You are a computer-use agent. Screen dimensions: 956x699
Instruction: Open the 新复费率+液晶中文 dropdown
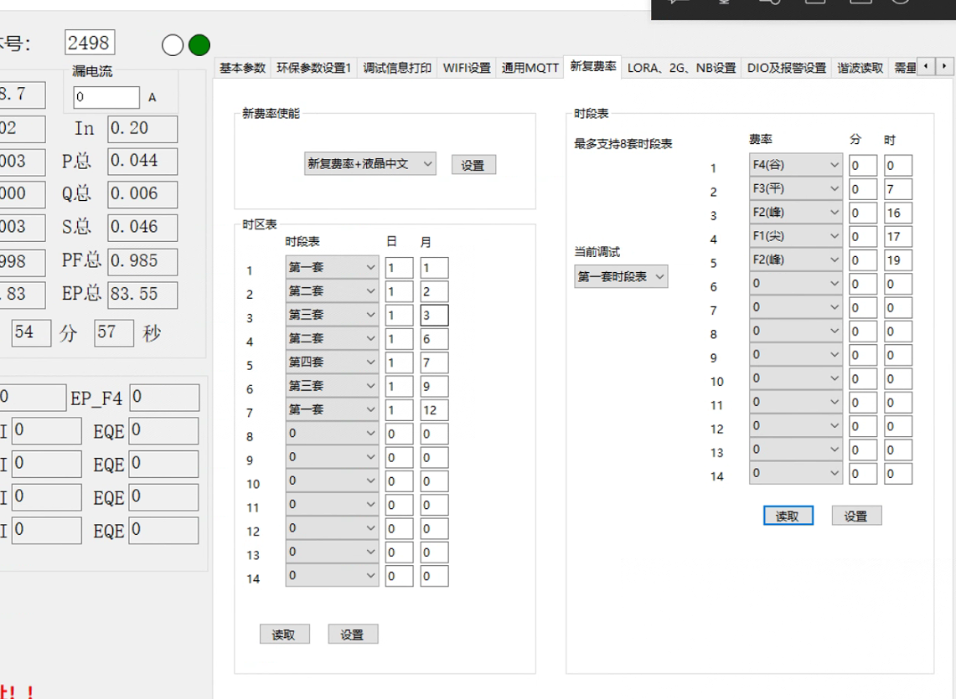click(369, 164)
